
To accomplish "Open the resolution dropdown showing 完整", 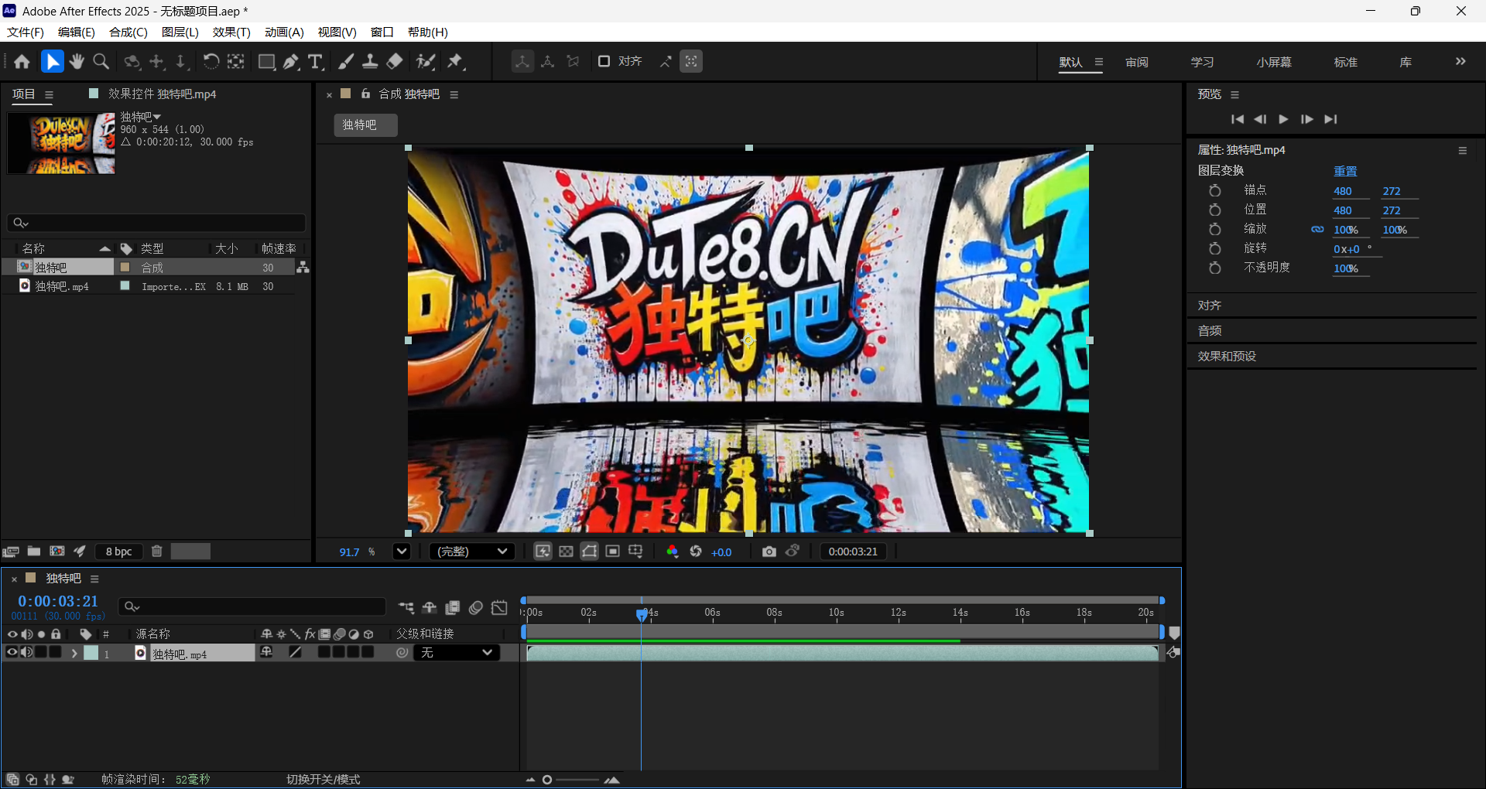I will [471, 552].
